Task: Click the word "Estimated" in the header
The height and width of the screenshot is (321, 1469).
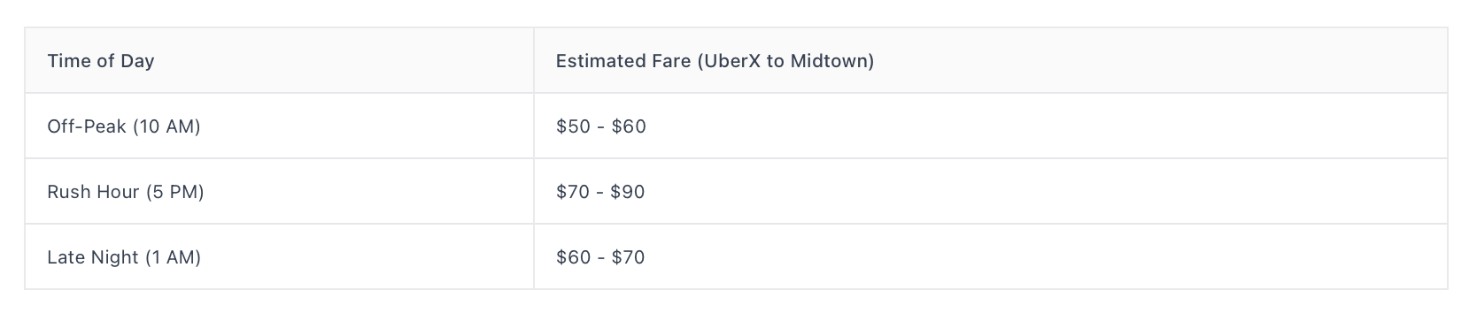Action: [x=591, y=61]
